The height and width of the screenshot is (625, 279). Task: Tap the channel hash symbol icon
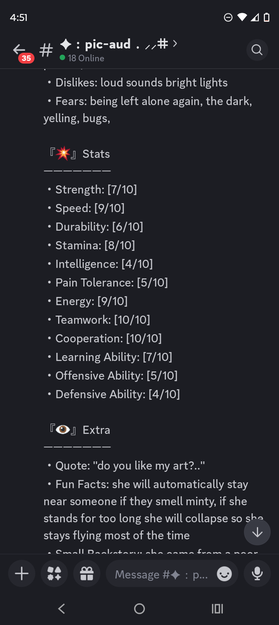(46, 50)
